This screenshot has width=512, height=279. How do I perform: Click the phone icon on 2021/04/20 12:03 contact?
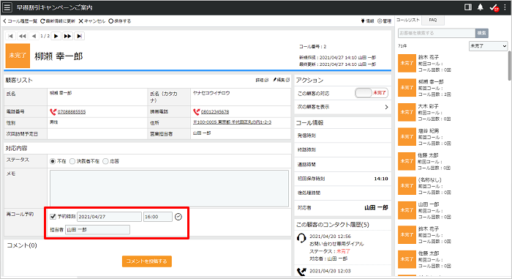click(301, 272)
